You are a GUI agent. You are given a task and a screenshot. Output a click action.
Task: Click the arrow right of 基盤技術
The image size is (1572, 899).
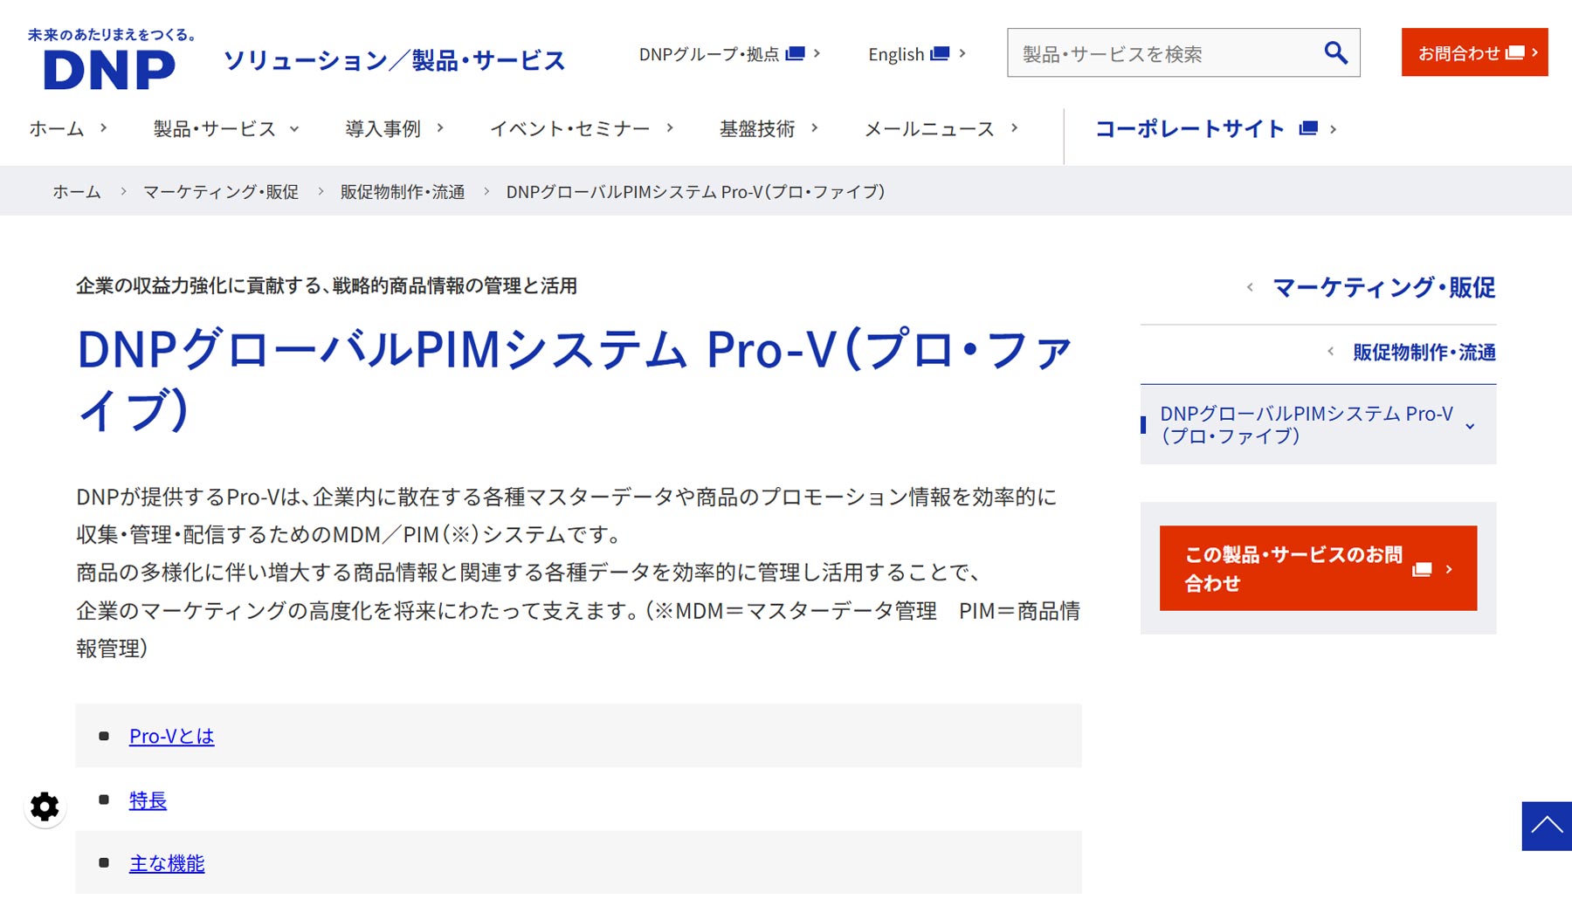point(815,128)
